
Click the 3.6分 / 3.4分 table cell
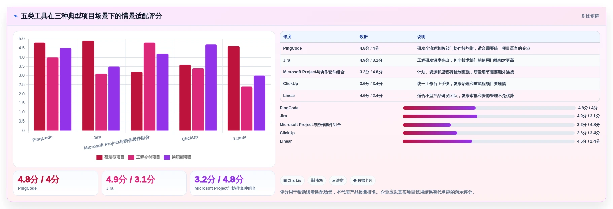pos(371,84)
